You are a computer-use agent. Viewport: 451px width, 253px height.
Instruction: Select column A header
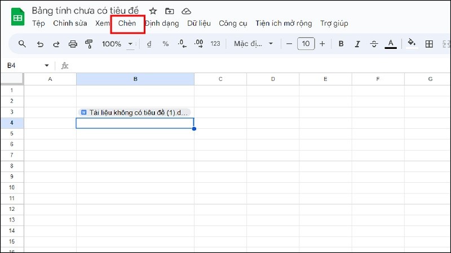click(x=50, y=79)
